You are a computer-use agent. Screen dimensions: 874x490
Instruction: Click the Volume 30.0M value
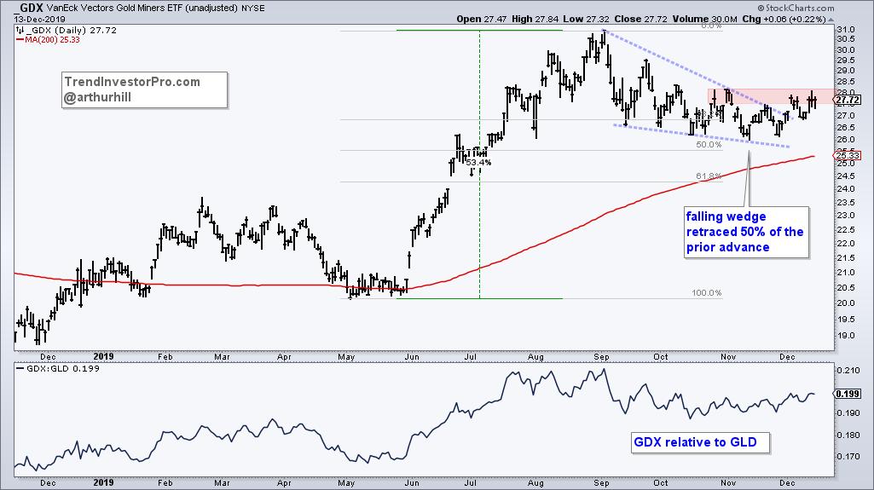(x=705, y=19)
